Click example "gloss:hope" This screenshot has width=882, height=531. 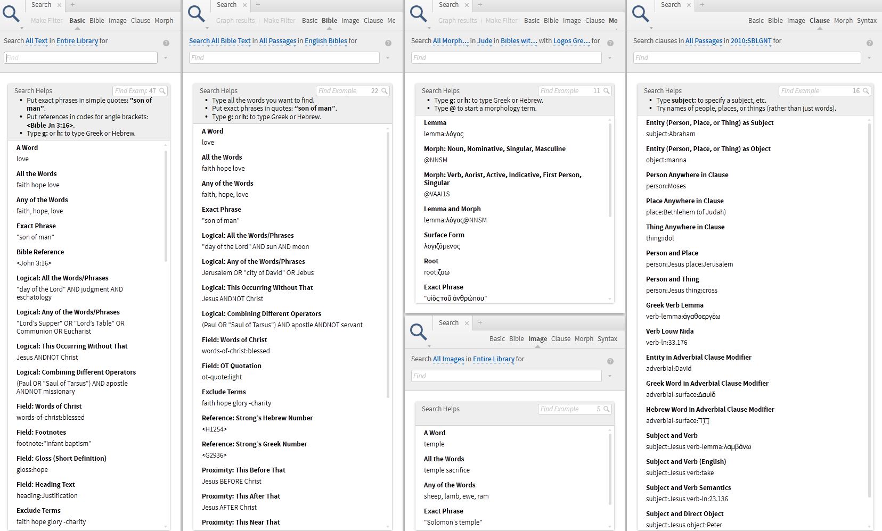32,470
